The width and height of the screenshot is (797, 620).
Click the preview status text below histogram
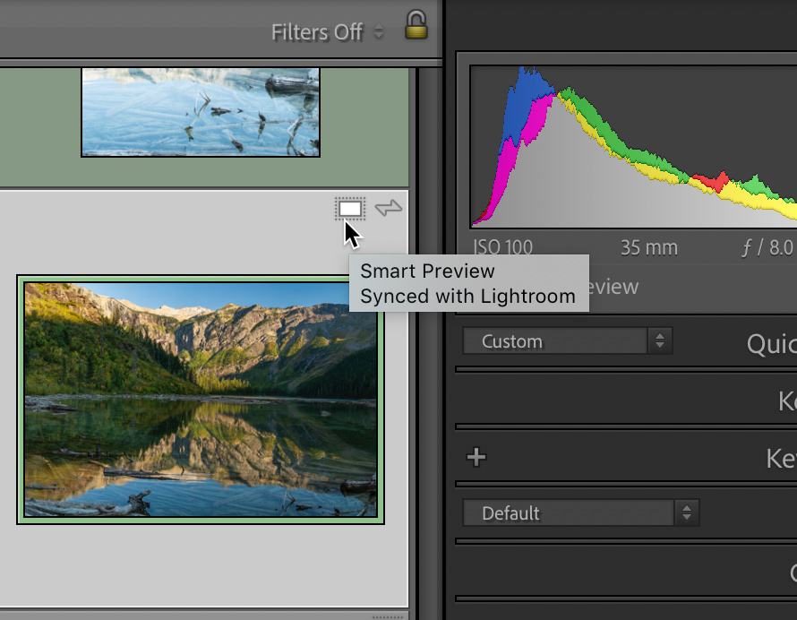pos(614,287)
